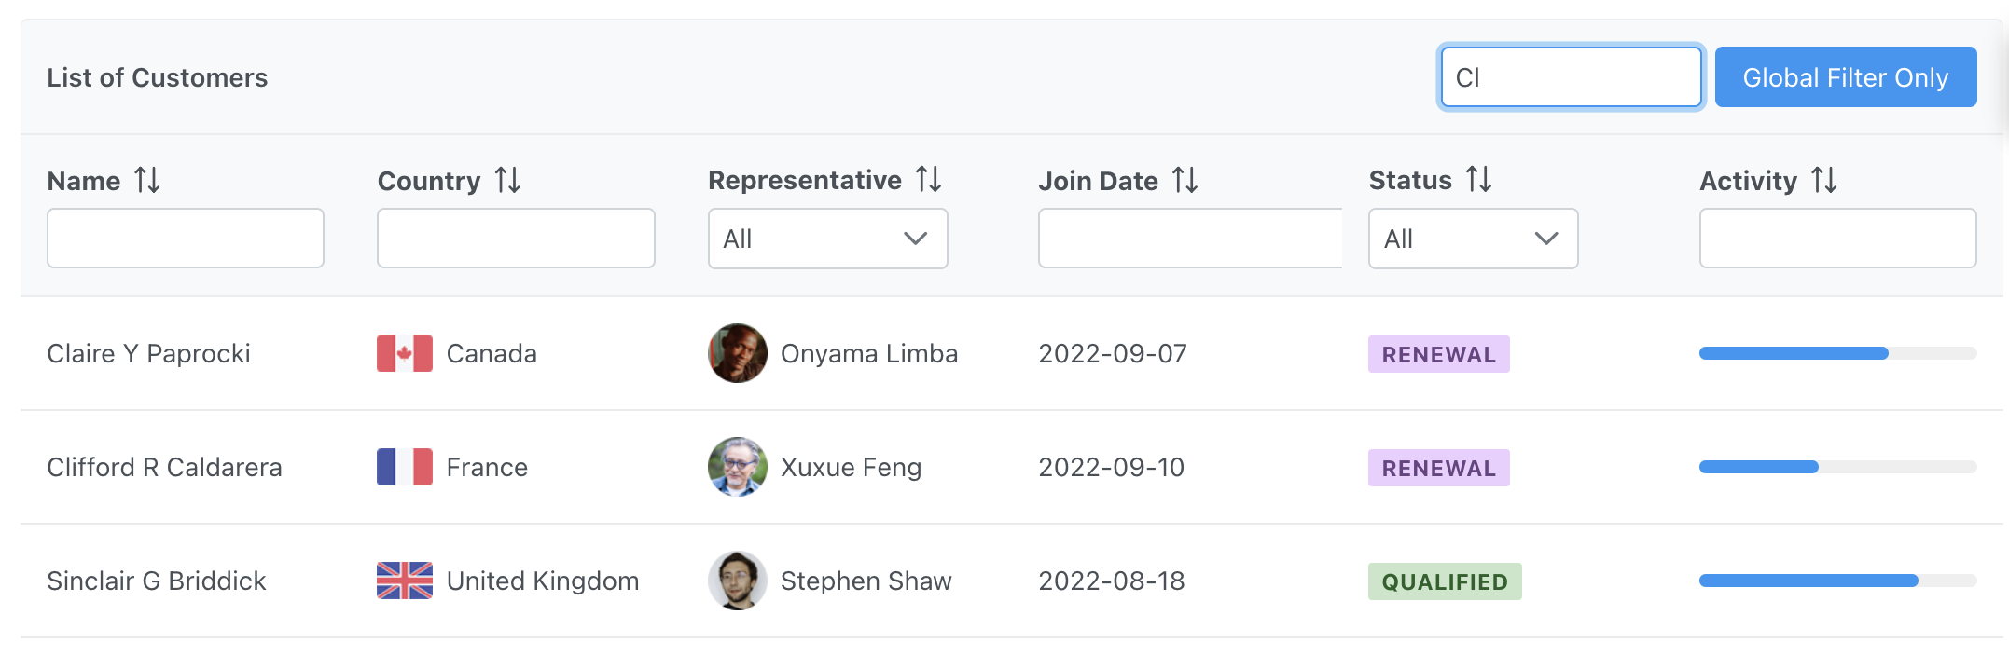Click the Name filter input box
Screen dimensions: 2009x656
(186, 239)
